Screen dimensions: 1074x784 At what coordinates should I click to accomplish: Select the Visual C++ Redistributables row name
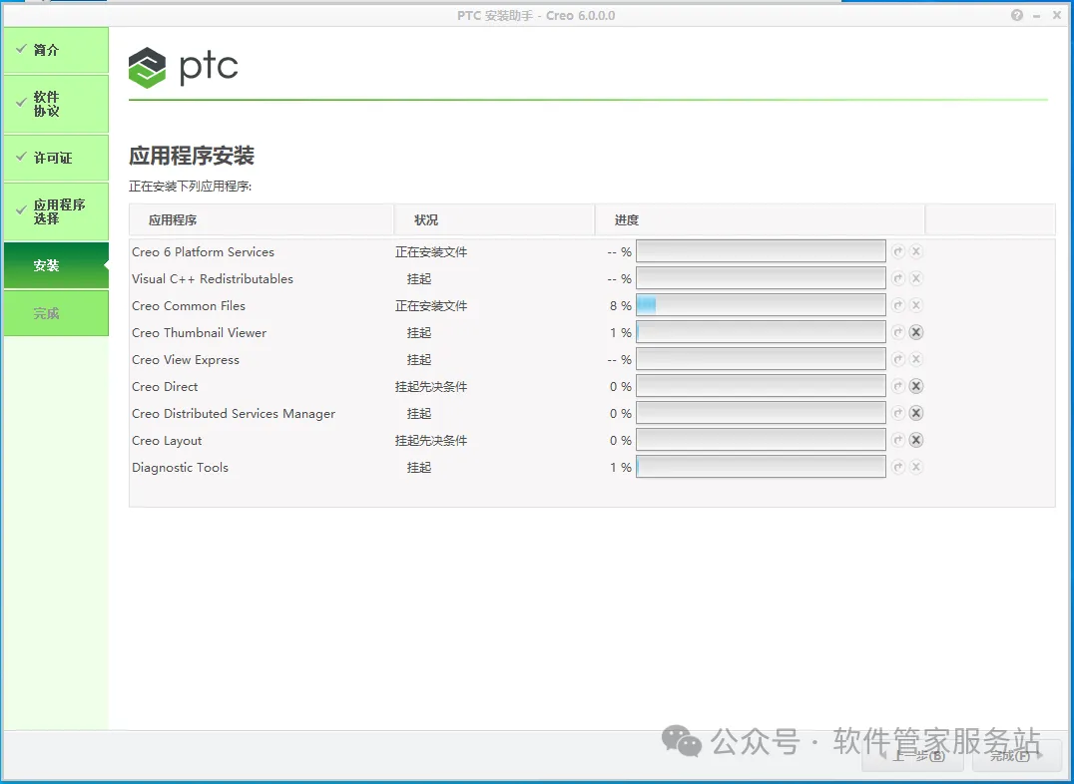pyautogui.click(x=213, y=278)
